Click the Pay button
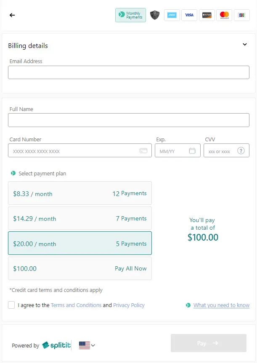The image size is (257, 363). click(x=209, y=343)
